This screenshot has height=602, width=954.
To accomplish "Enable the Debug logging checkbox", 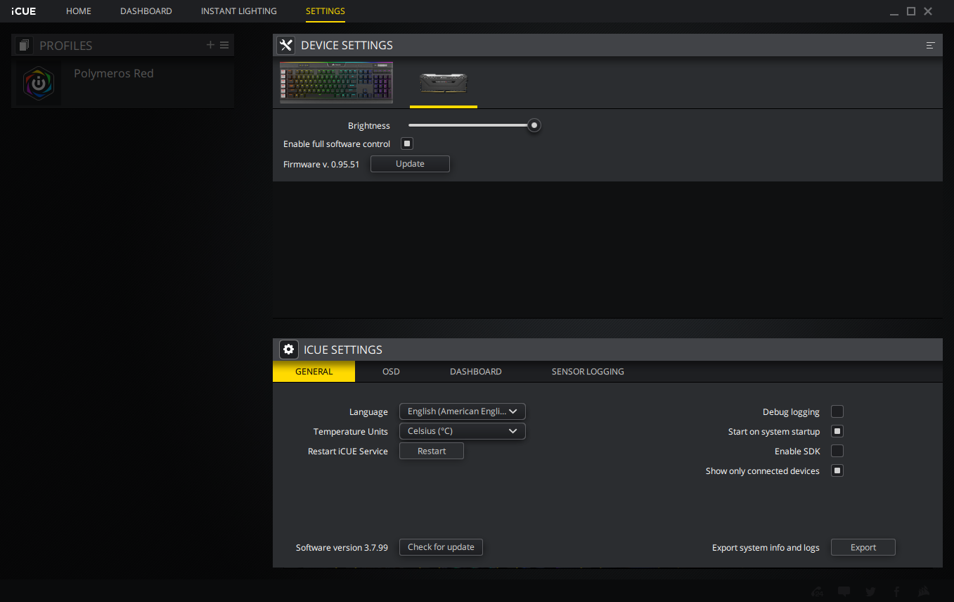I will (x=837, y=411).
